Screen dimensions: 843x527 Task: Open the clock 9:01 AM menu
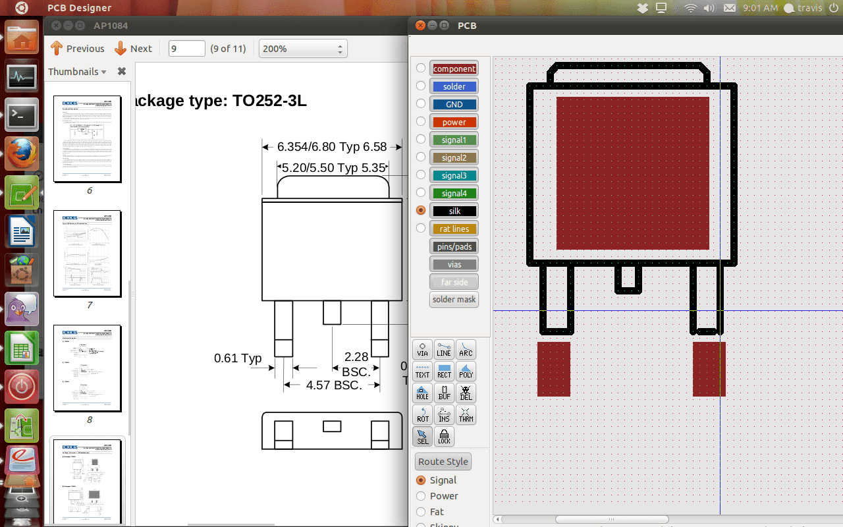pyautogui.click(x=760, y=8)
